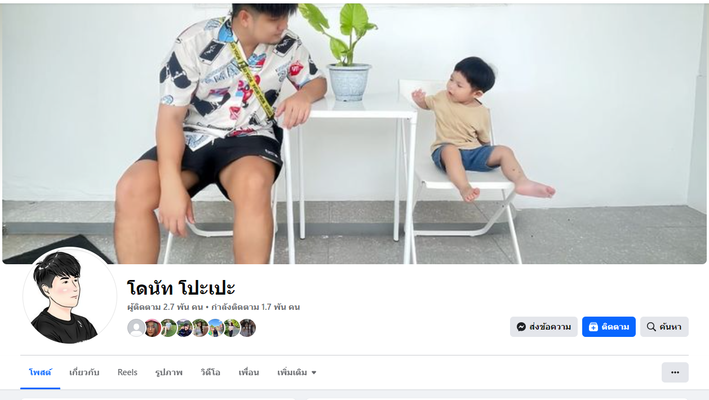Select the รูปภาพ tab
Screen dimensions: 709x400
[x=169, y=372]
